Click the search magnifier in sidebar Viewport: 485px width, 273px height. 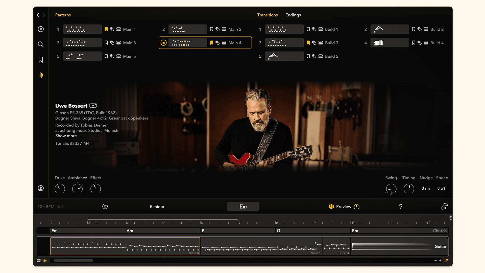coord(41,44)
